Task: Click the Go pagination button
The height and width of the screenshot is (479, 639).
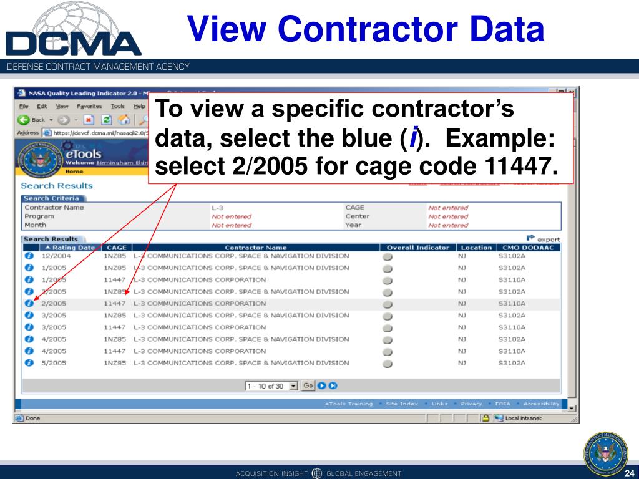Action: (x=308, y=385)
